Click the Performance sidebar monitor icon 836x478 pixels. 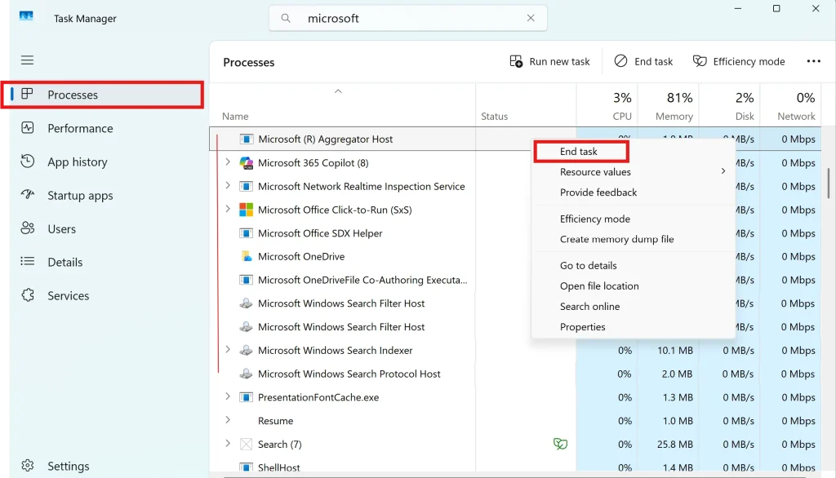click(x=25, y=128)
